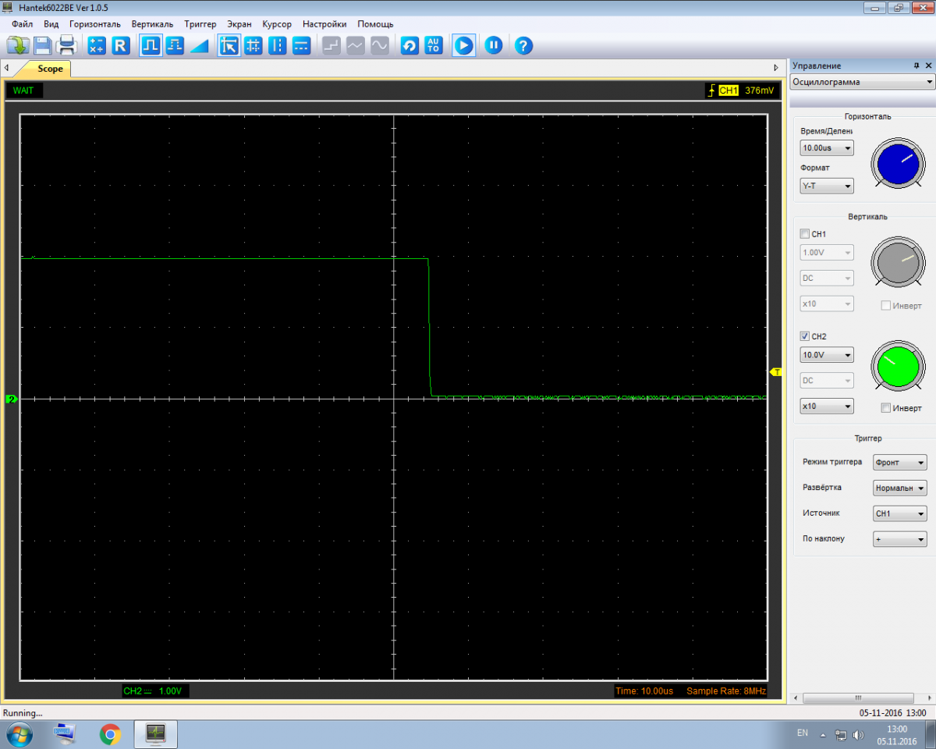Open the CH2 x10 probe dropdown
The height and width of the screenshot is (749, 936).
[x=827, y=406]
